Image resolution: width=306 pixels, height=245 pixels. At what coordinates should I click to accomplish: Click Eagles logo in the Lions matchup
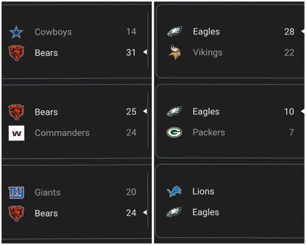(x=174, y=212)
